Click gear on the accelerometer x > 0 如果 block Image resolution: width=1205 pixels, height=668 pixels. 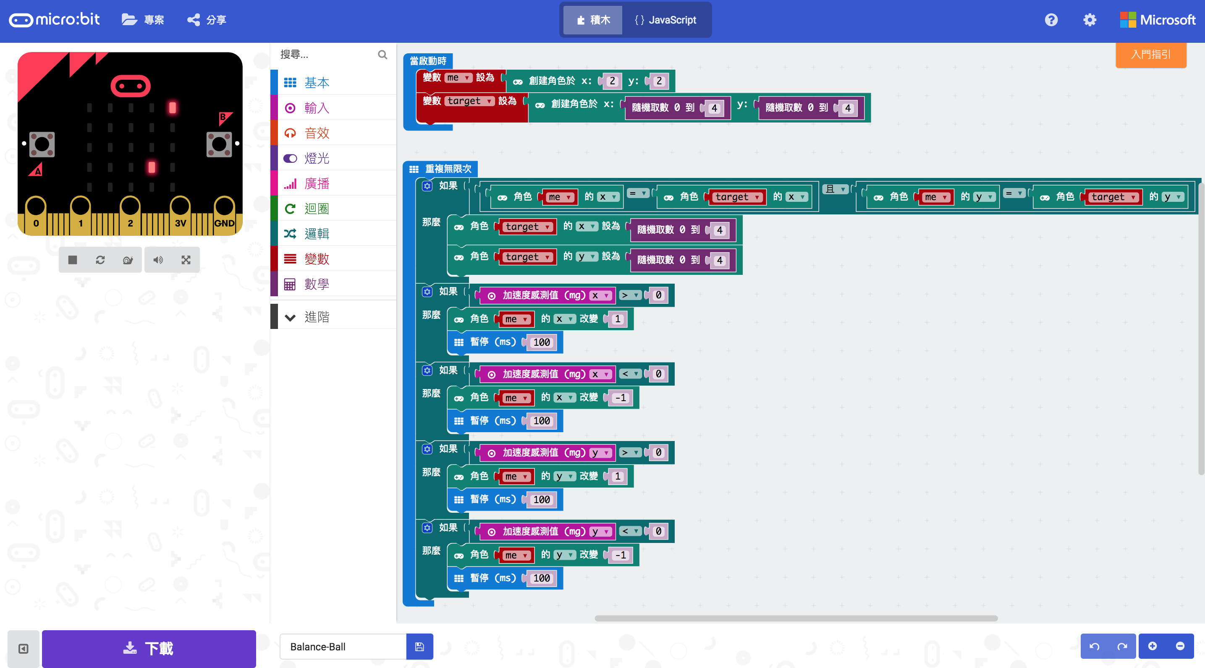pyautogui.click(x=427, y=291)
